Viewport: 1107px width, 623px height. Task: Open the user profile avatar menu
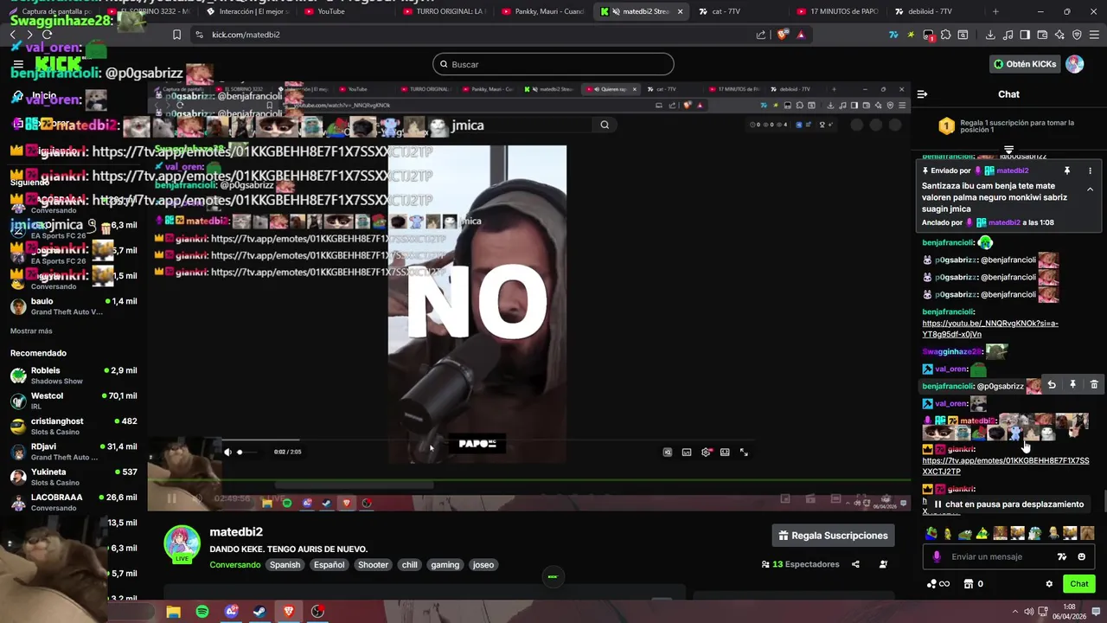point(1075,64)
